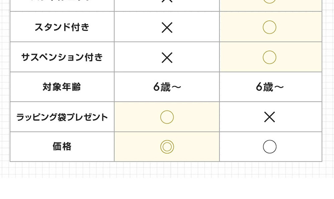Click the cut-off row label at the table top
The image size is (334, 199).
(62, 3)
